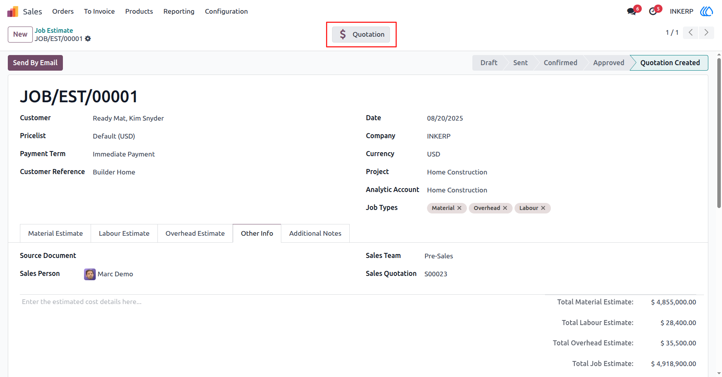722x377 pixels.
Task: Open the Sales Team field Pre-Sales
Action: click(x=439, y=256)
